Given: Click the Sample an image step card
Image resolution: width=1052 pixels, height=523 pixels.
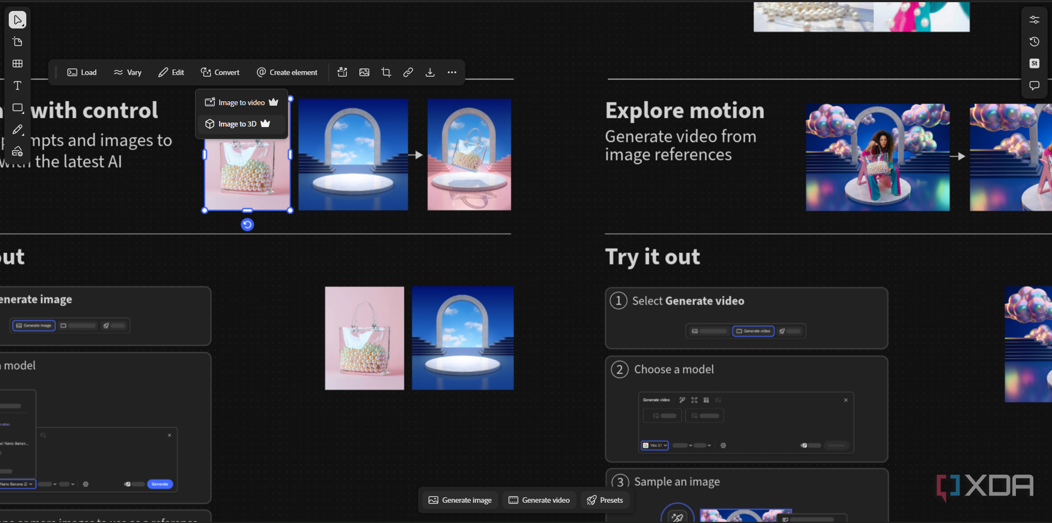Looking at the screenshot, I should [746, 495].
